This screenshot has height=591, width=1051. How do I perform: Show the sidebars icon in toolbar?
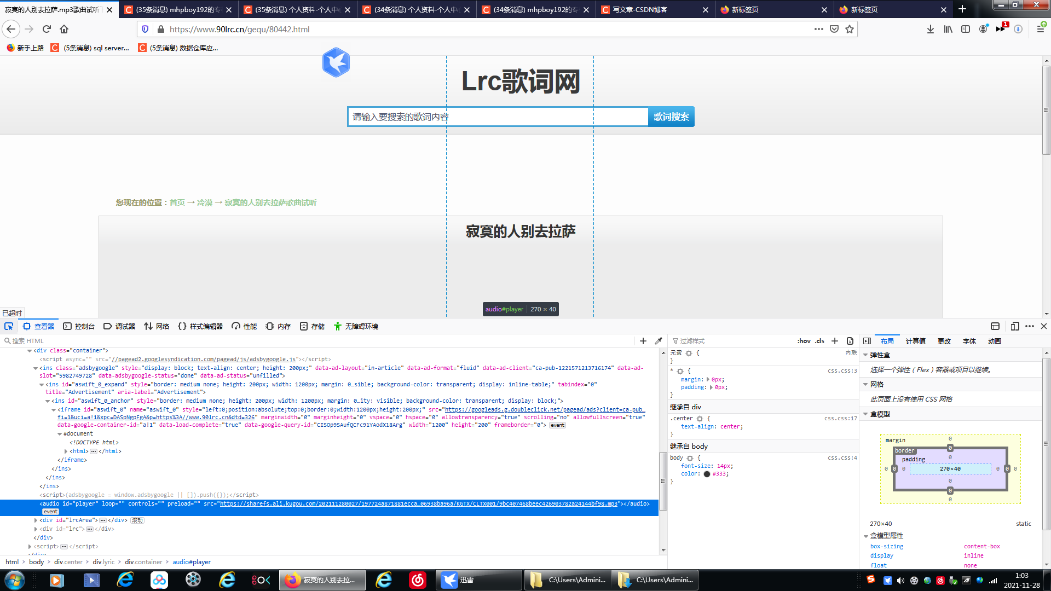[966, 29]
